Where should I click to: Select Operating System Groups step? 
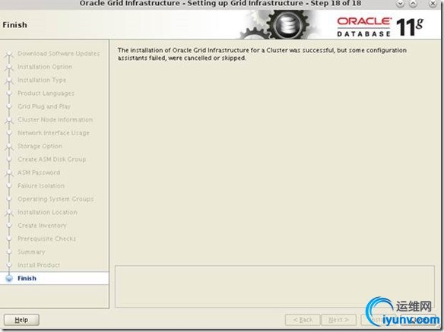click(55, 199)
